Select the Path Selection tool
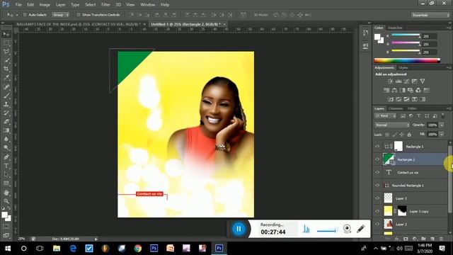This screenshot has width=453, height=255. click(6, 174)
